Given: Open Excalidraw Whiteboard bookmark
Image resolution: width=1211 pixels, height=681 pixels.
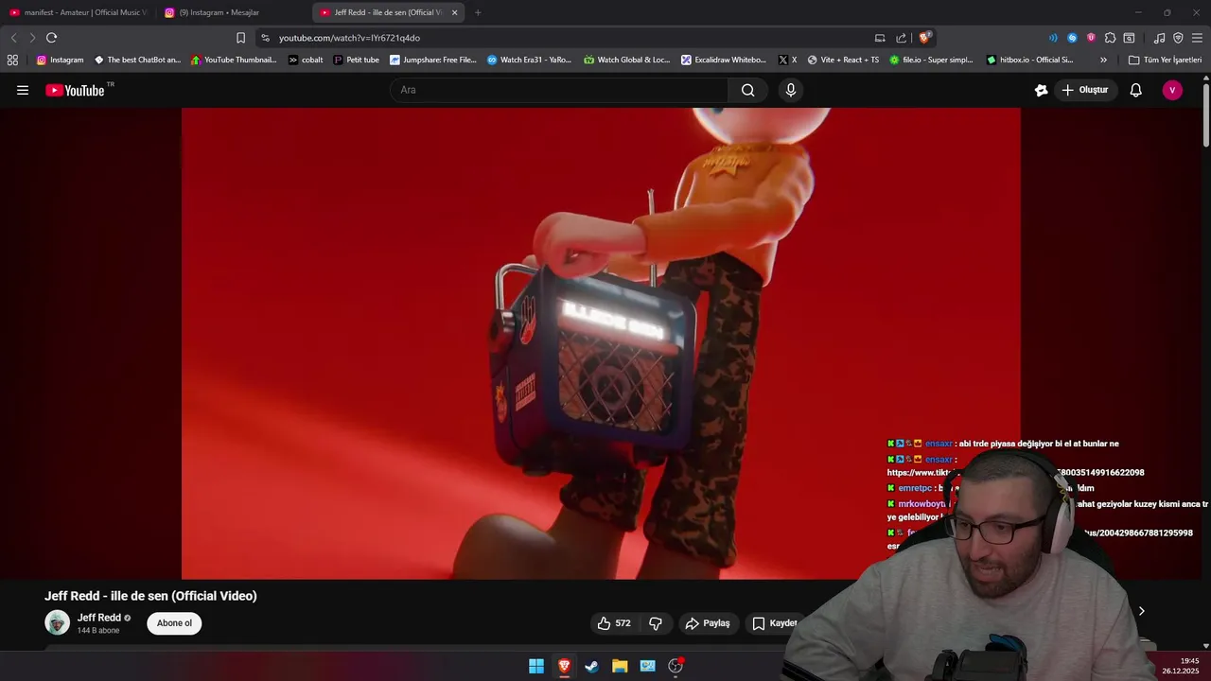Looking at the screenshot, I should [724, 60].
